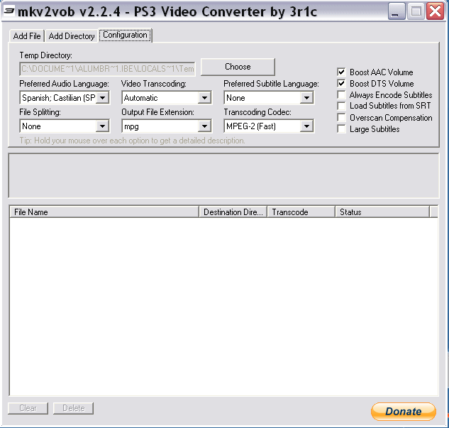Viewport: 449px width, 428px height.
Task: Click the Delete button
Action: point(73,408)
